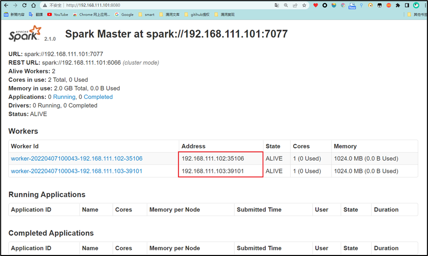Screen dimensions: 428x256
Task: Open the puzzle-piece extensions menu
Action: pos(398,5)
